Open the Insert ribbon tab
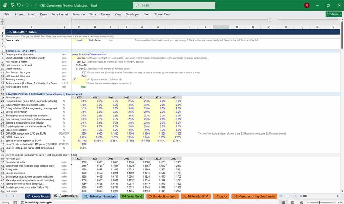Image resolution: width=344 pixels, height=204 pixels. (32, 14)
